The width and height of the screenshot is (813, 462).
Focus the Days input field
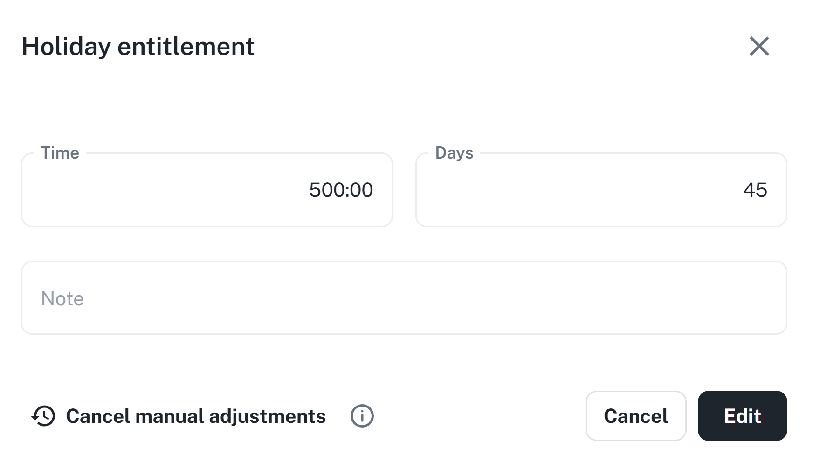click(x=601, y=190)
